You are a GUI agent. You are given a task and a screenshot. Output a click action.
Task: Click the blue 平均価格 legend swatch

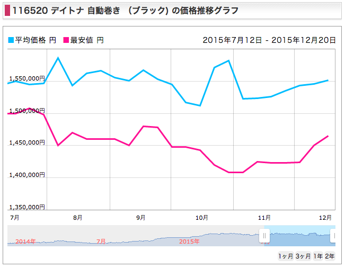pos(11,40)
